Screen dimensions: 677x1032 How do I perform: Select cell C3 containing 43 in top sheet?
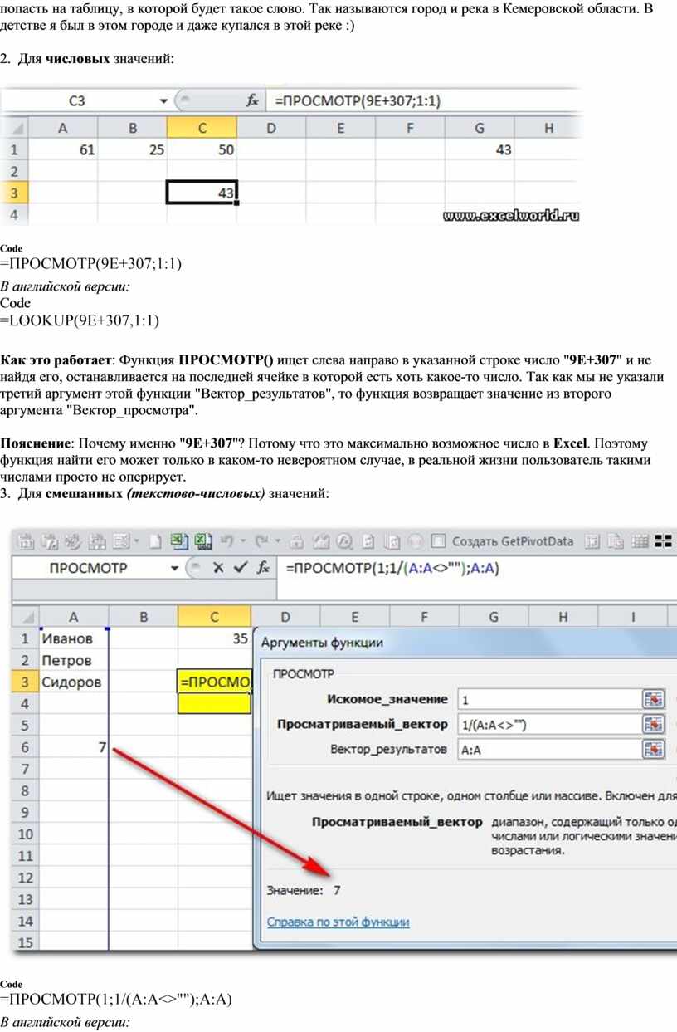[202, 192]
